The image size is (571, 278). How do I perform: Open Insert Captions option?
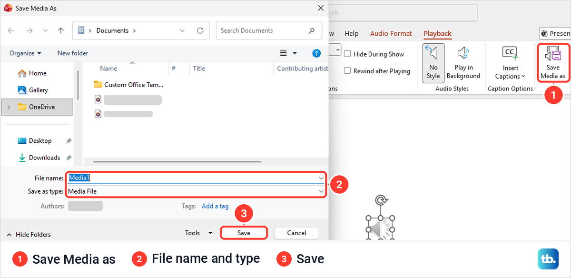pyautogui.click(x=510, y=62)
